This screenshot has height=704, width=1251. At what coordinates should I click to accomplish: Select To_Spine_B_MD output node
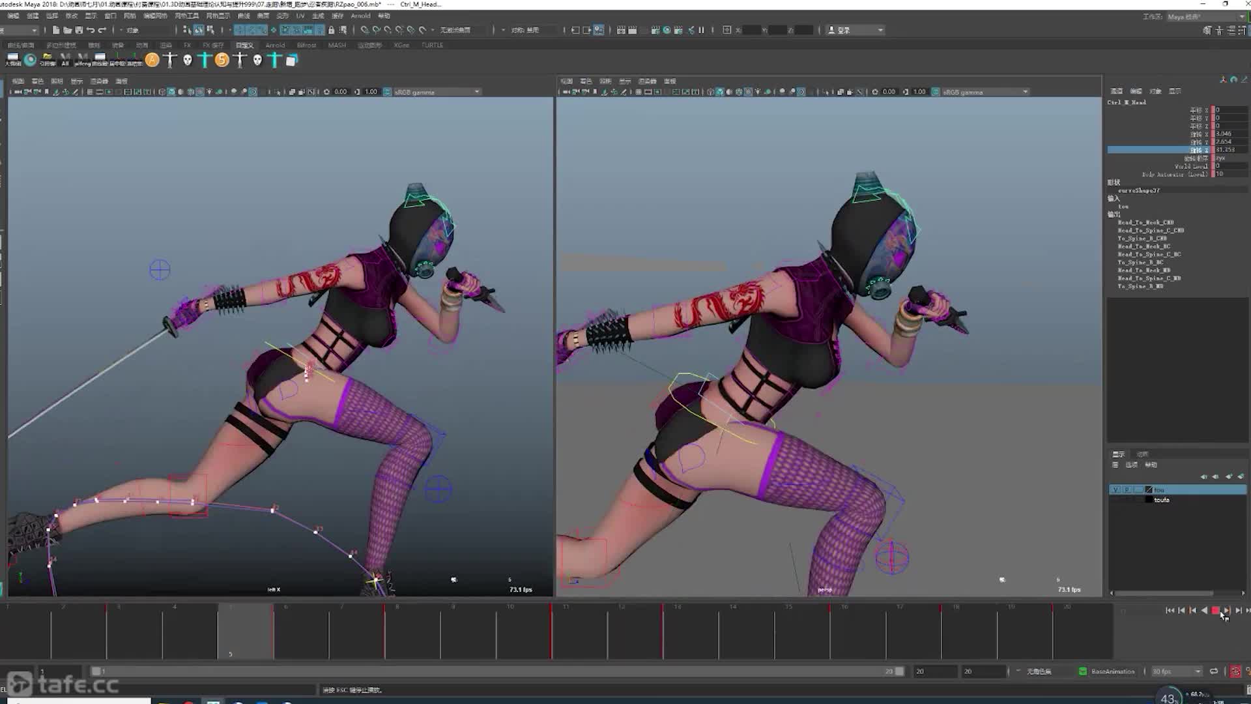click(1140, 286)
